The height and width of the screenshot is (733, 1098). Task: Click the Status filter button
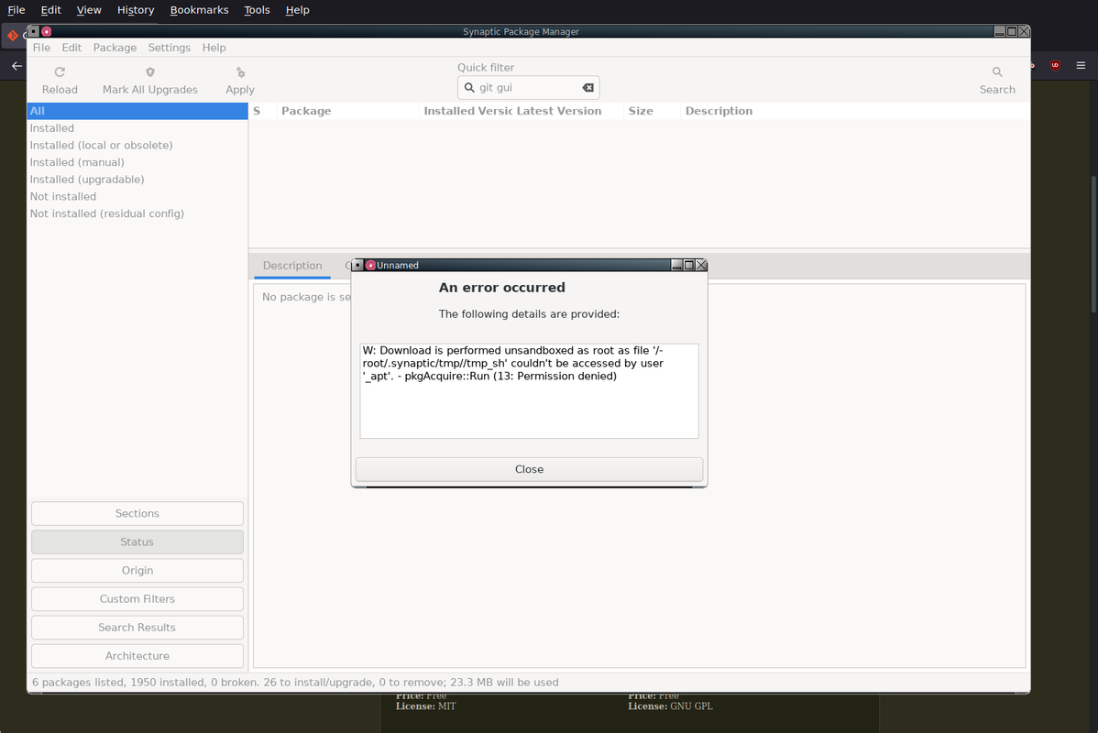(137, 542)
